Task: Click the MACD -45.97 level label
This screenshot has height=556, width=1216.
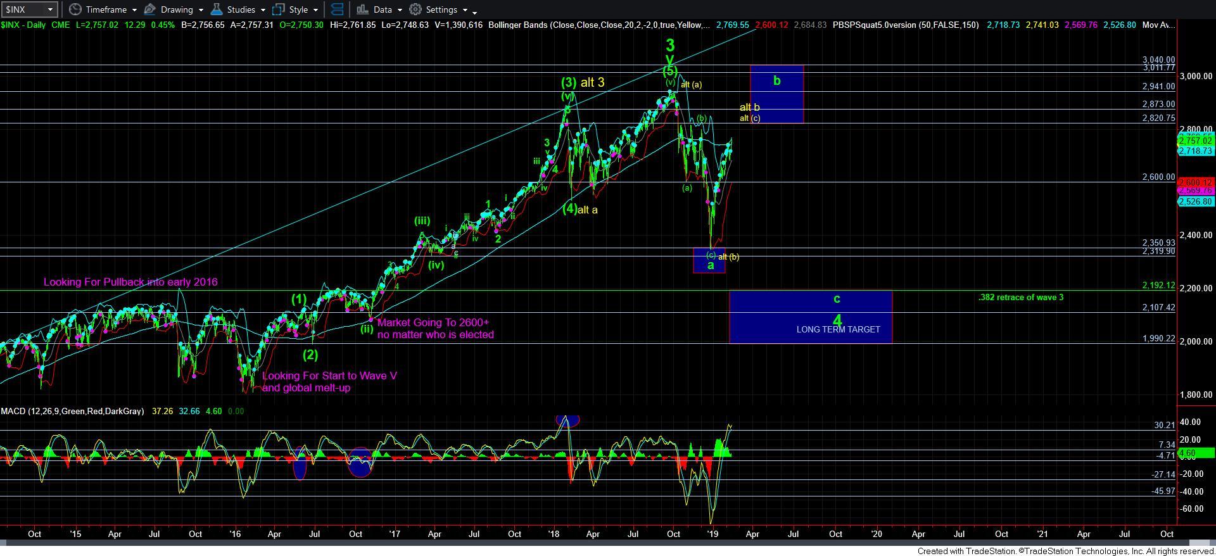Action: tap(1164, 491)
